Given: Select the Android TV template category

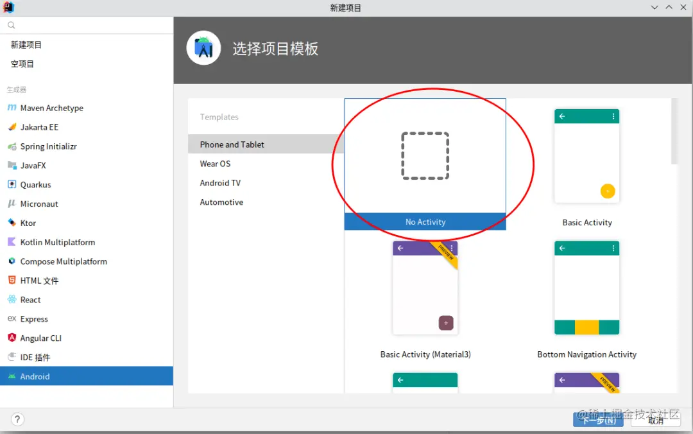Looking at the screenshot, I should tap(266, 183).
